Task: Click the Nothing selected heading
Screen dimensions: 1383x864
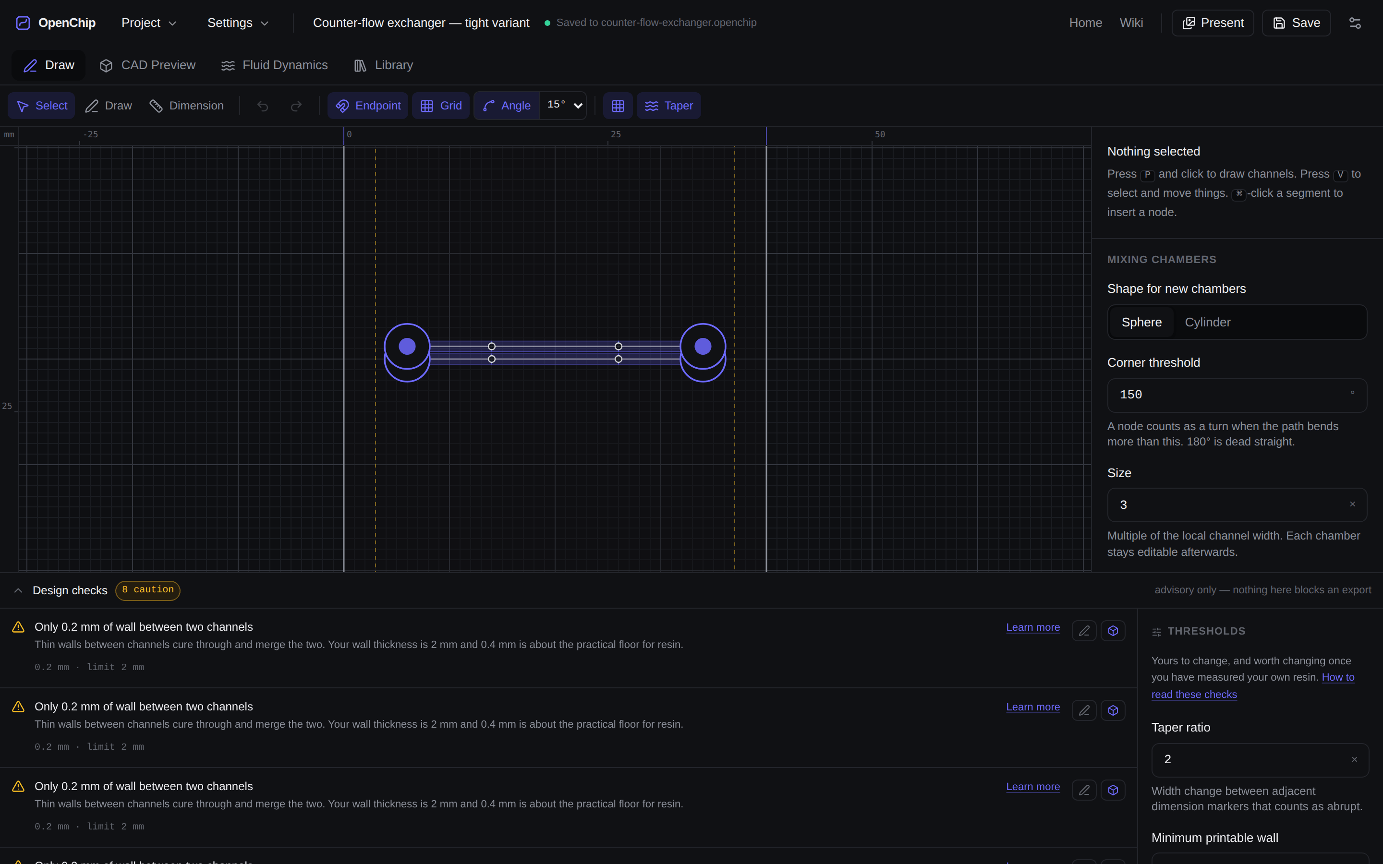Action: (x=1153, y=151)
